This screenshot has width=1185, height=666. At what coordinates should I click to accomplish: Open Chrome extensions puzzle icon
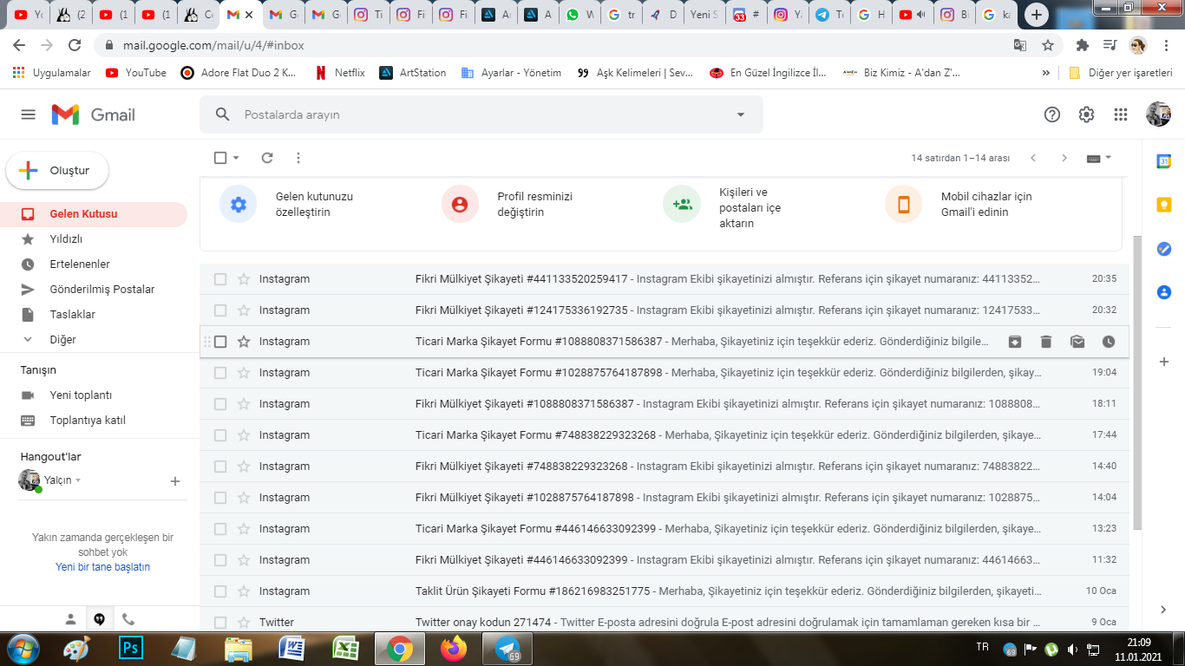(1082, 45)
